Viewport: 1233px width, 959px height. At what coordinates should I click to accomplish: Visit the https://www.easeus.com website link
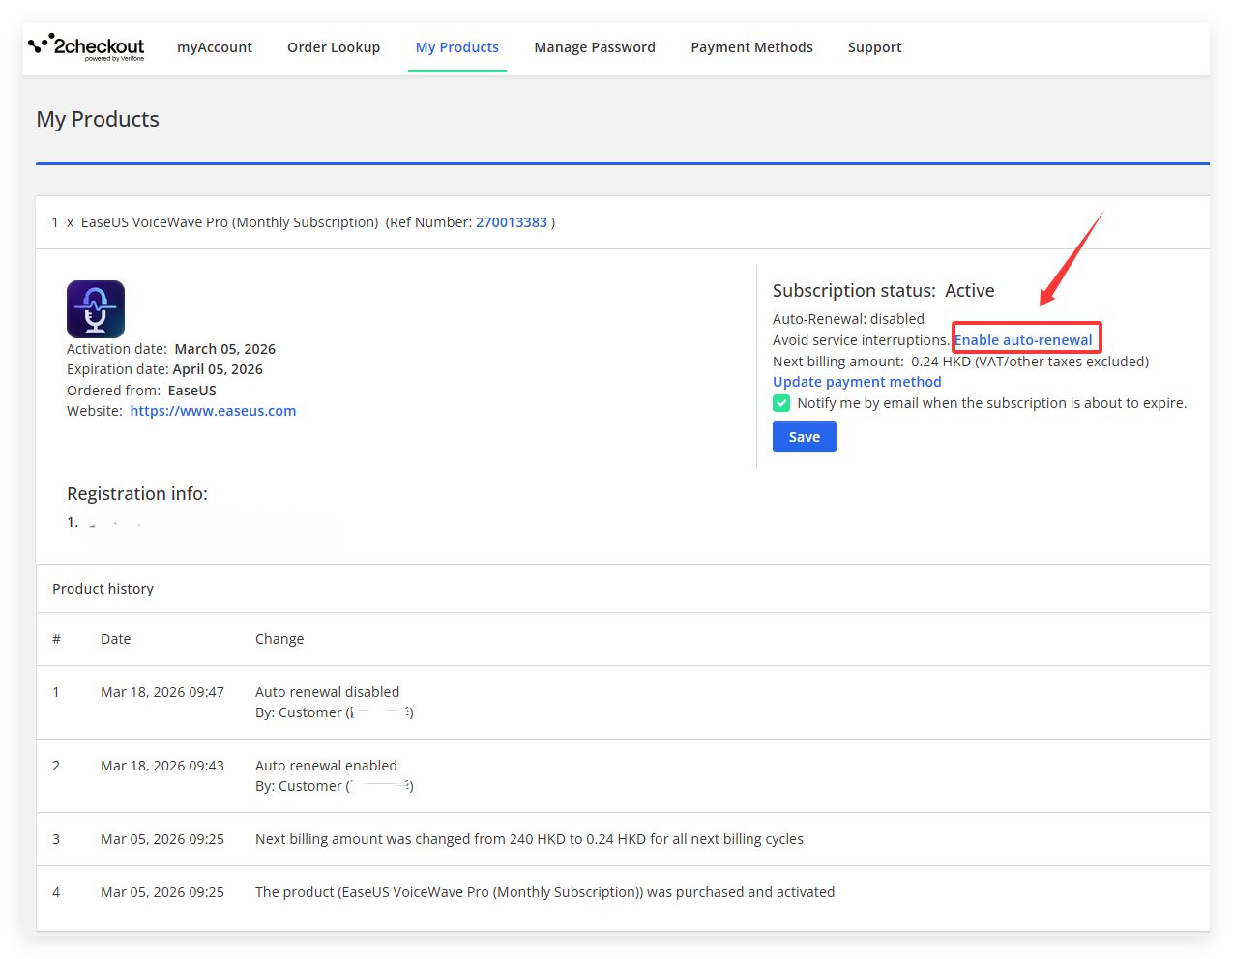pos(213,411)
